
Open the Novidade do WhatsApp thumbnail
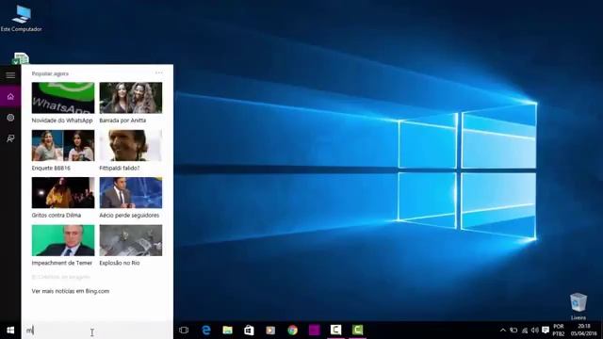63,98
